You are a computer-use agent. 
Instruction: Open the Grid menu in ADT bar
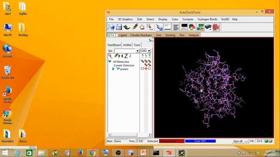click(158, 35)
